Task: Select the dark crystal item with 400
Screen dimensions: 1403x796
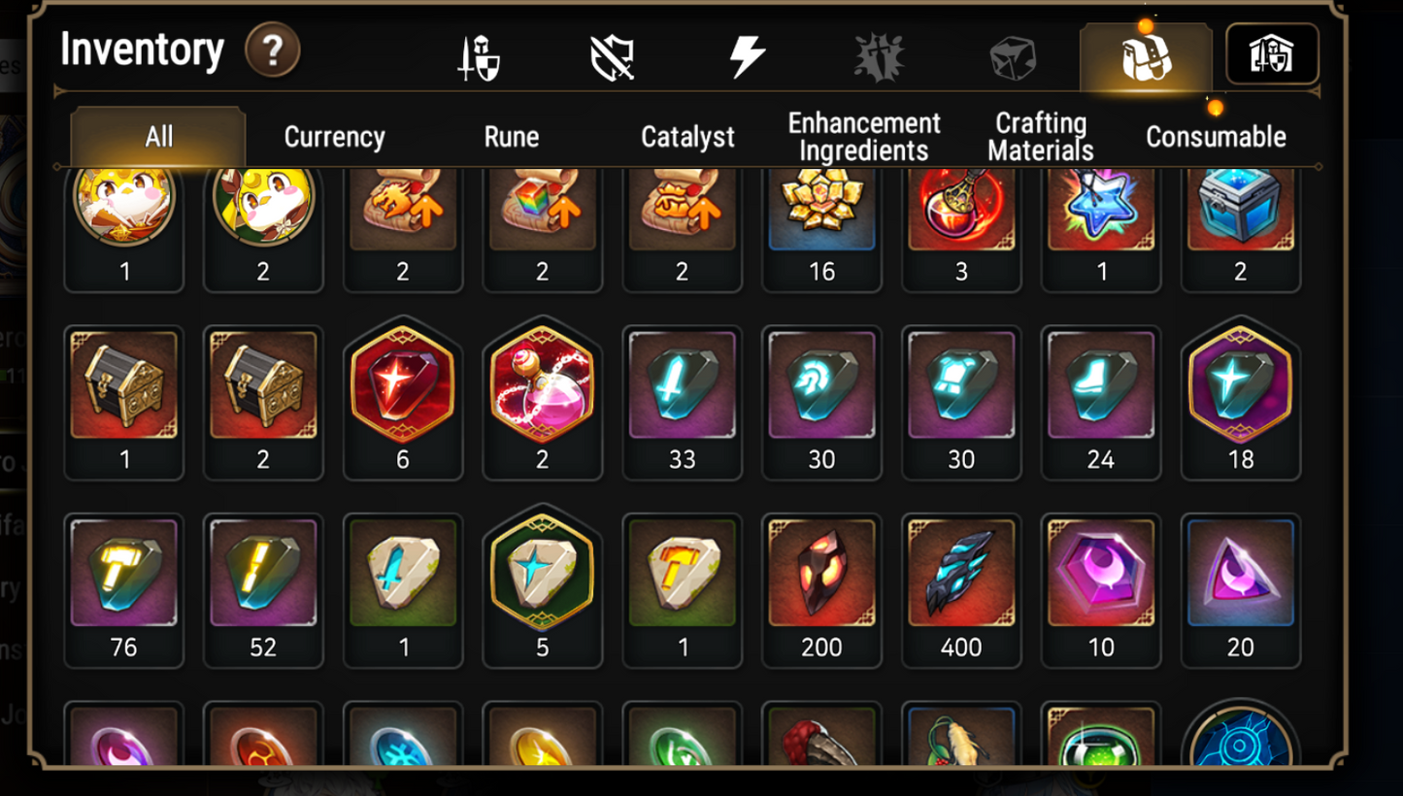Action: pos(961,591)
